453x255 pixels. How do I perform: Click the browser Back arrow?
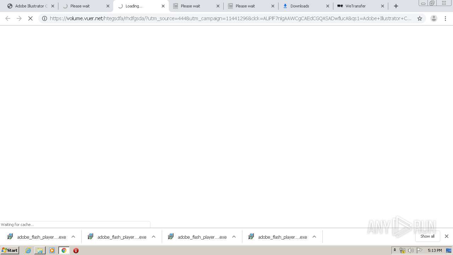click(8, 18)
